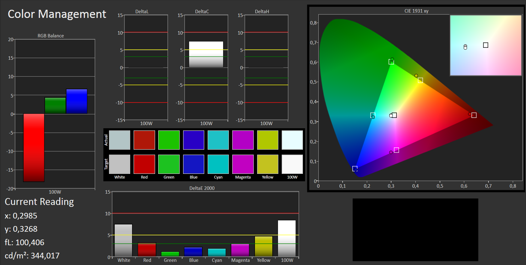The height and width of the screenshot is (265, 526).
Task: Click the black pattern preview window
Action: point(415,230)
